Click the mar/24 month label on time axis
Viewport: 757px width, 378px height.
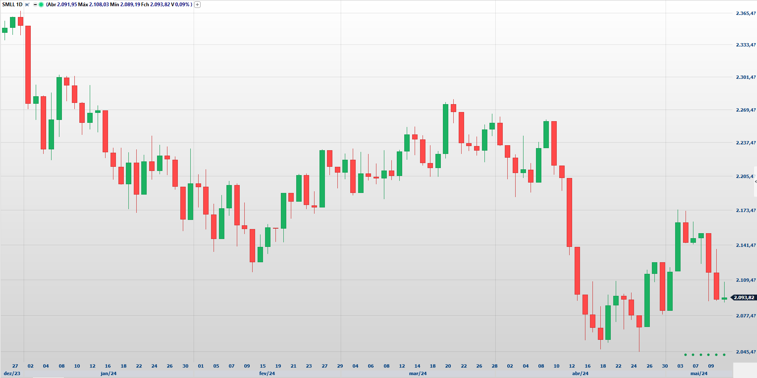pyautogui.click(x=418, y=373)
